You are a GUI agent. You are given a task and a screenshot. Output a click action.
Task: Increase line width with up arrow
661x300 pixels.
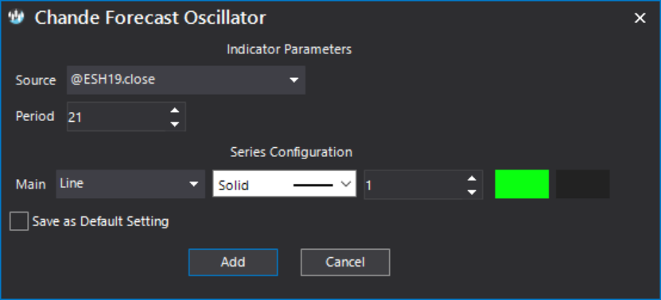(x=472, y=178)
